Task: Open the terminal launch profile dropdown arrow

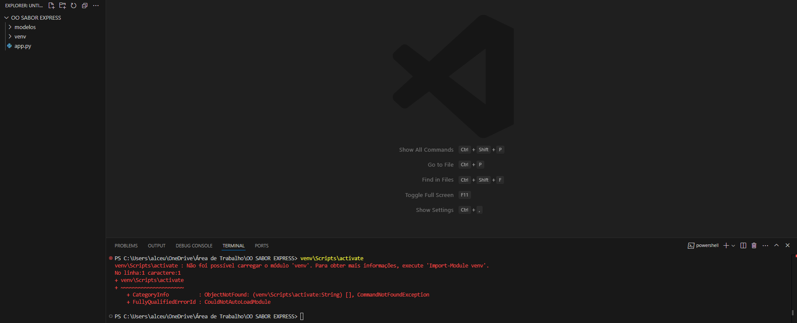Action: (x=733, y=246)
